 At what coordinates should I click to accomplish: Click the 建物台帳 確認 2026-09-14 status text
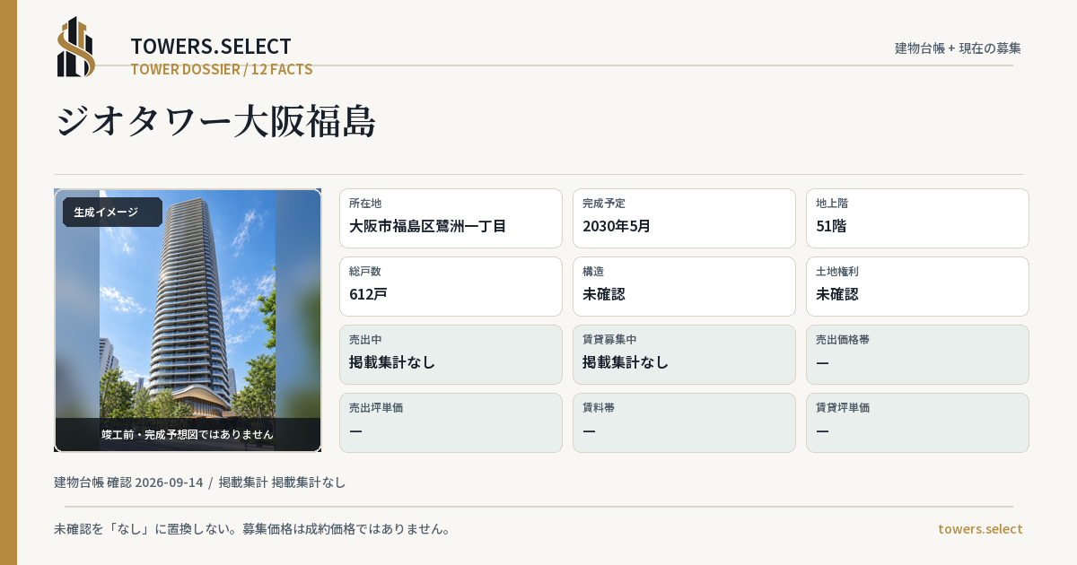(128, 482)
